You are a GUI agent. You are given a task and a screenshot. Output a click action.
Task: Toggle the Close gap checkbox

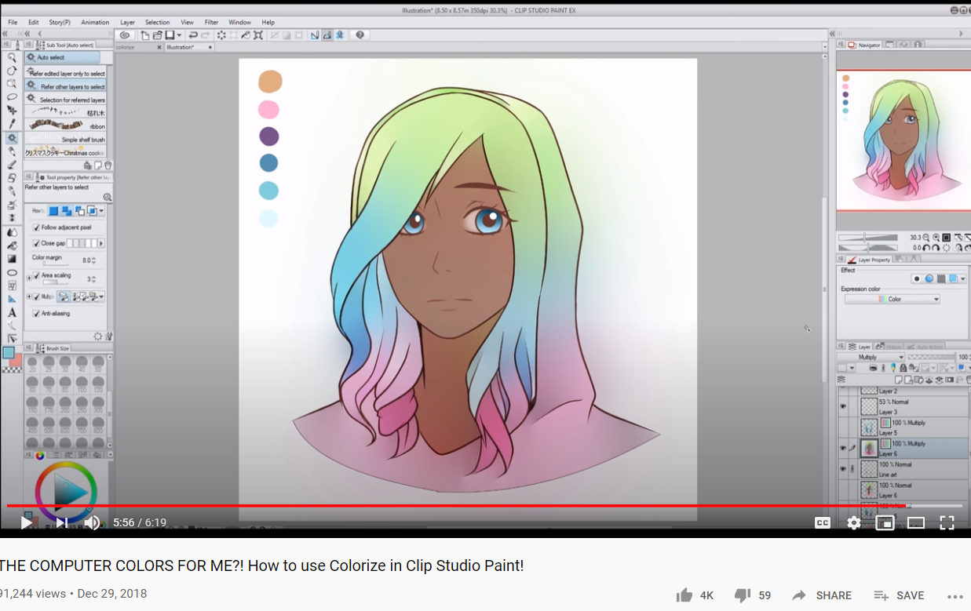(36, 243)
